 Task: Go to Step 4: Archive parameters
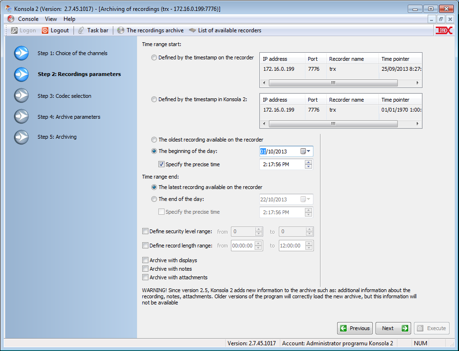69,117
